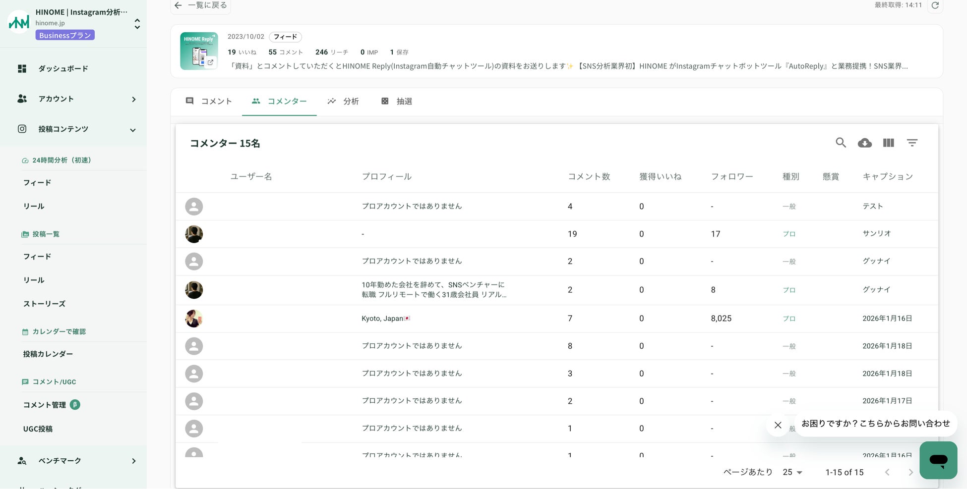Switch to the 抽選 tab

[397, 101]
